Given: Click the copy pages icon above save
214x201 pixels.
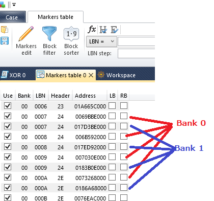Looking at the screenshot, I should point(5,30).
